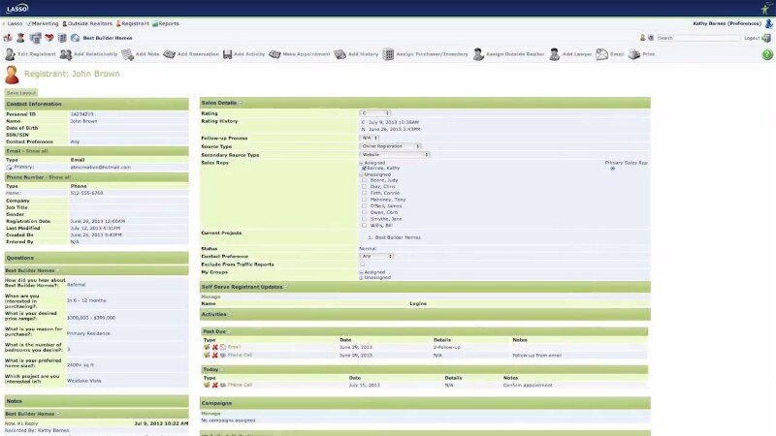Viewport: 776px width, 436px height.
Task: Enable Exclude From Traffic Reports checkbox
Action: pos(363,264)
